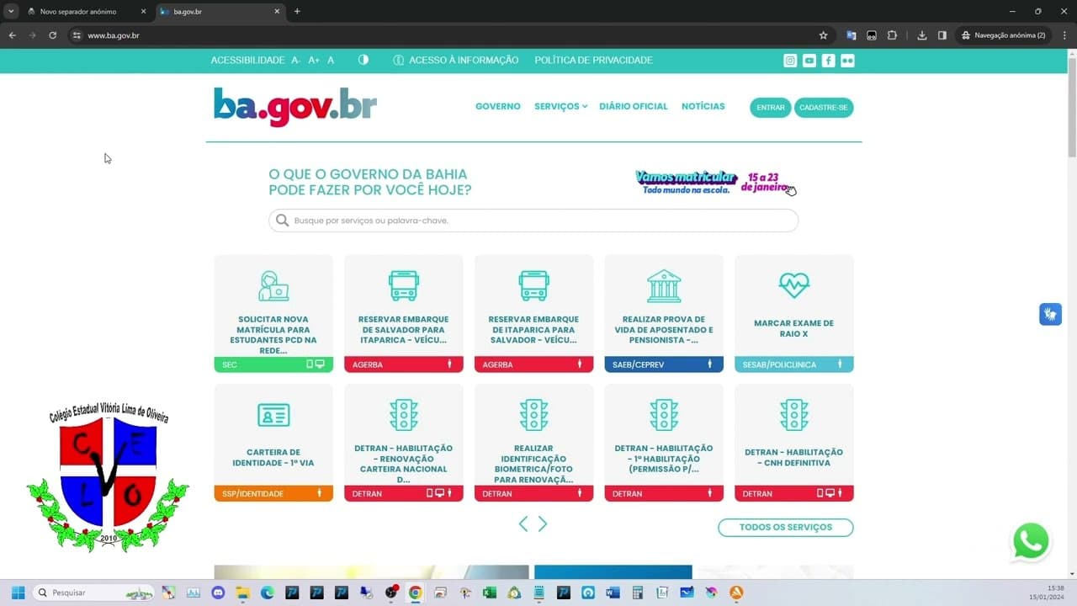Open Reservar Embarque de Itaparica para Salvador card

pos(533,313)
